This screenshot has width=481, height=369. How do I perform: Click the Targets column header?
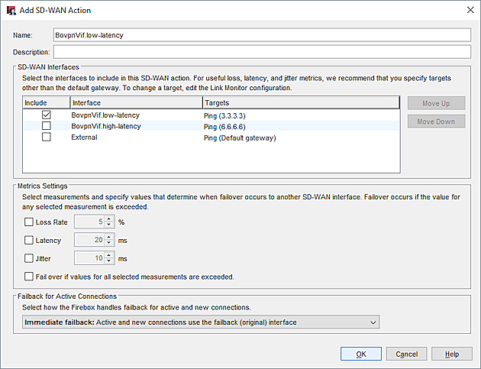point(301,102)
